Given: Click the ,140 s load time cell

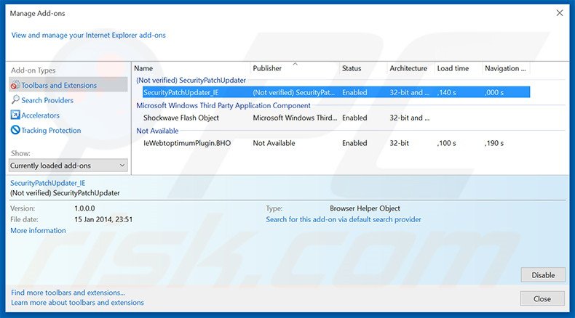Looking at the screenshot, I should [446, 93].
